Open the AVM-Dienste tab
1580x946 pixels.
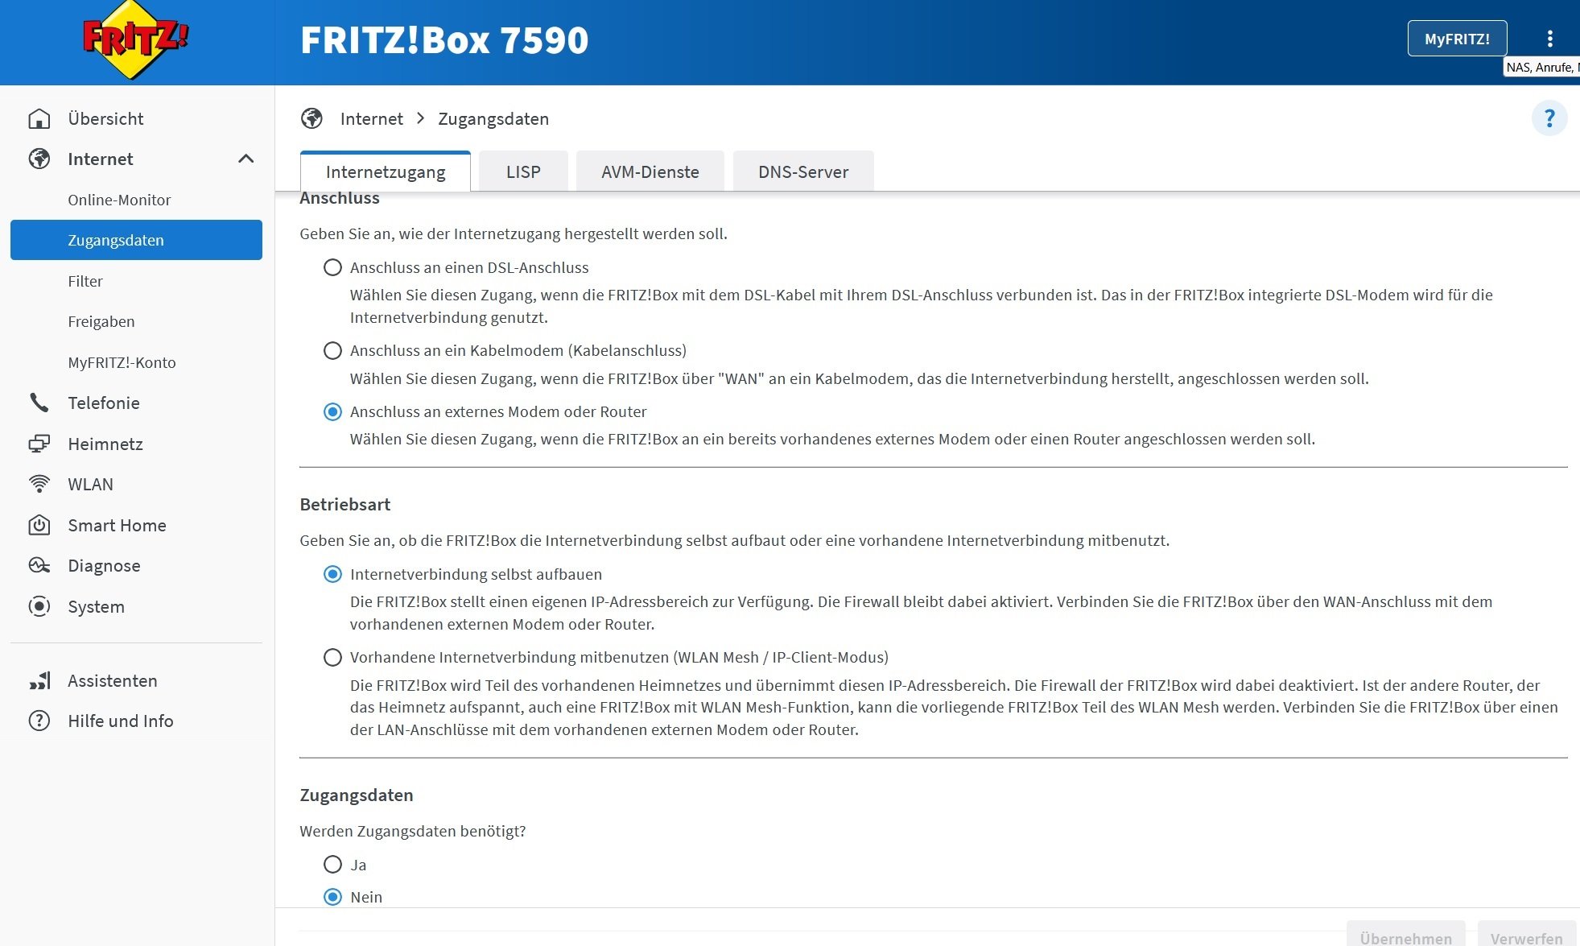650,171
